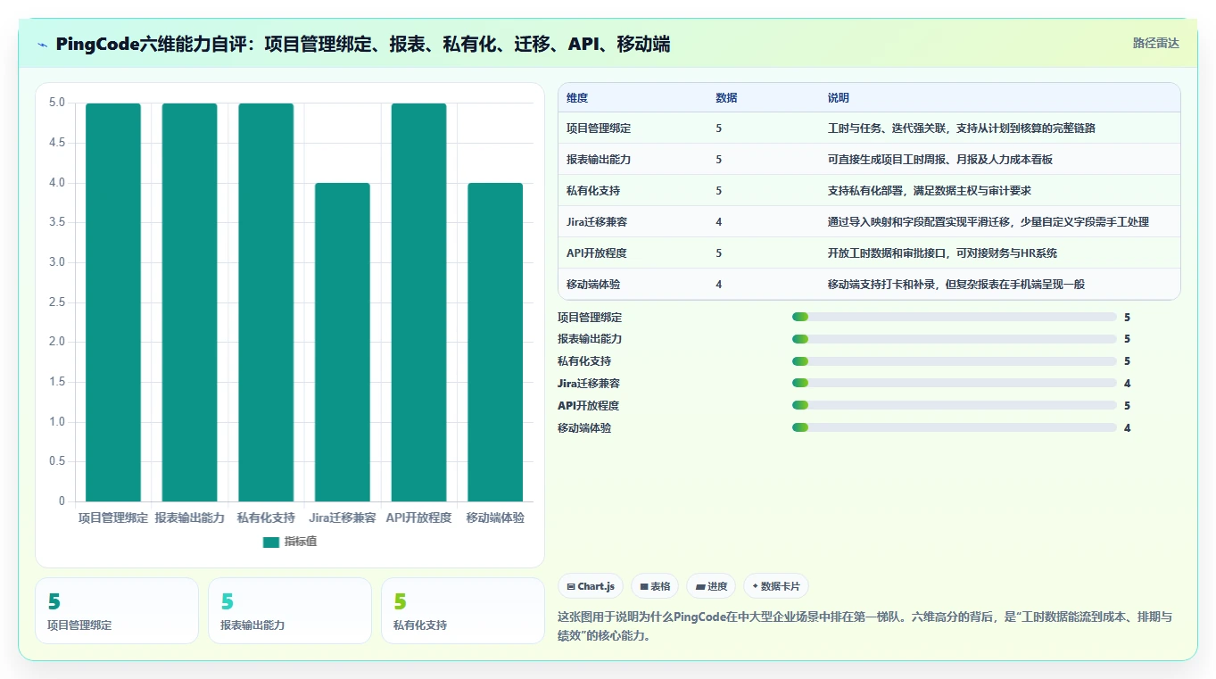This screenshot has width=1216, height=679.
Task: Click the 项目管理绑定 bar in chart
Action: [x=113, y=302]
